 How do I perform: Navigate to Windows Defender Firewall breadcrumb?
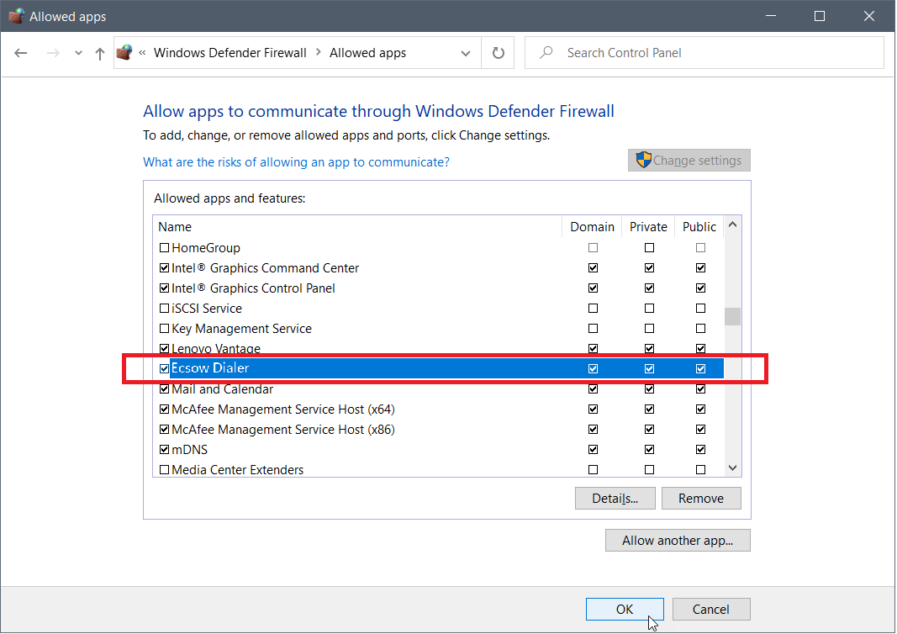230,52
